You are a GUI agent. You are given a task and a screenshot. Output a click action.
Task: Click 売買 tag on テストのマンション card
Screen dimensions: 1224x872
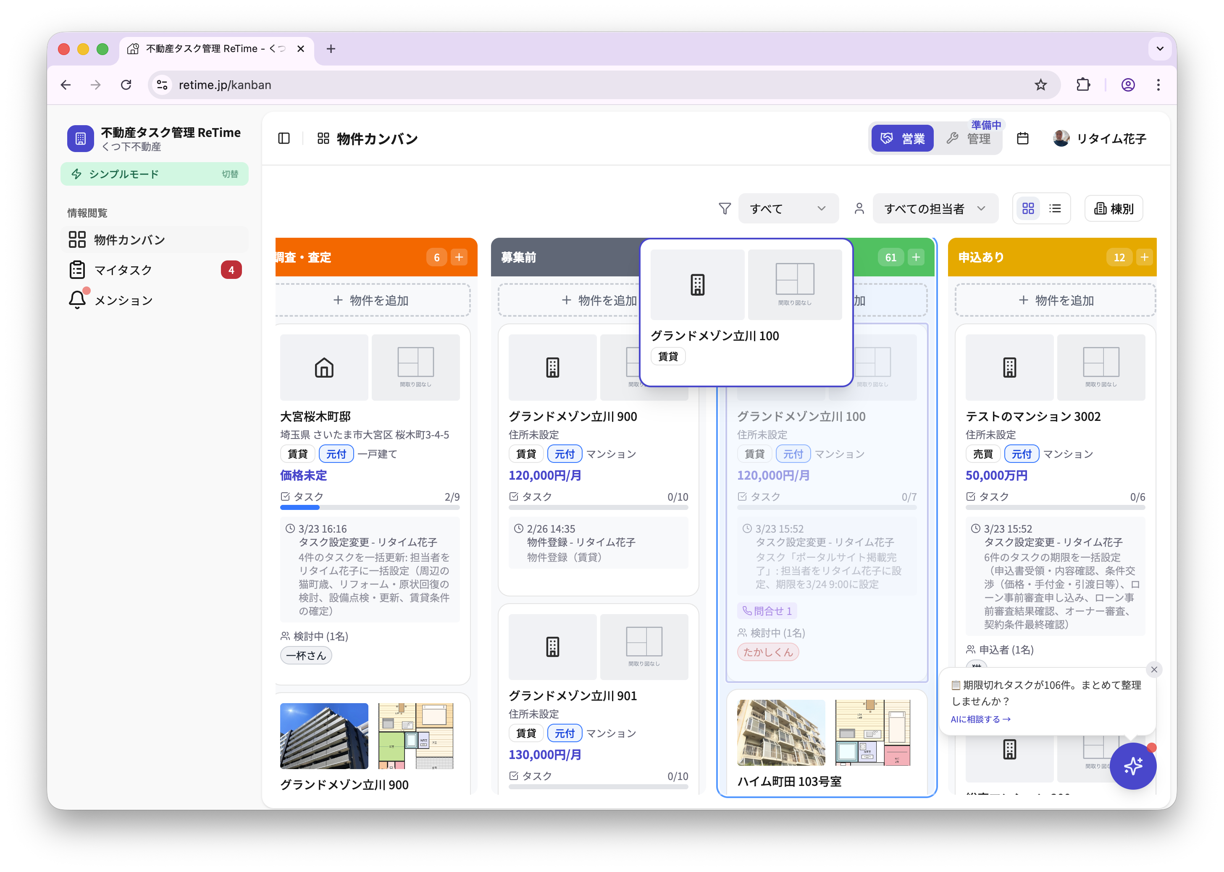tap(982, 454)
